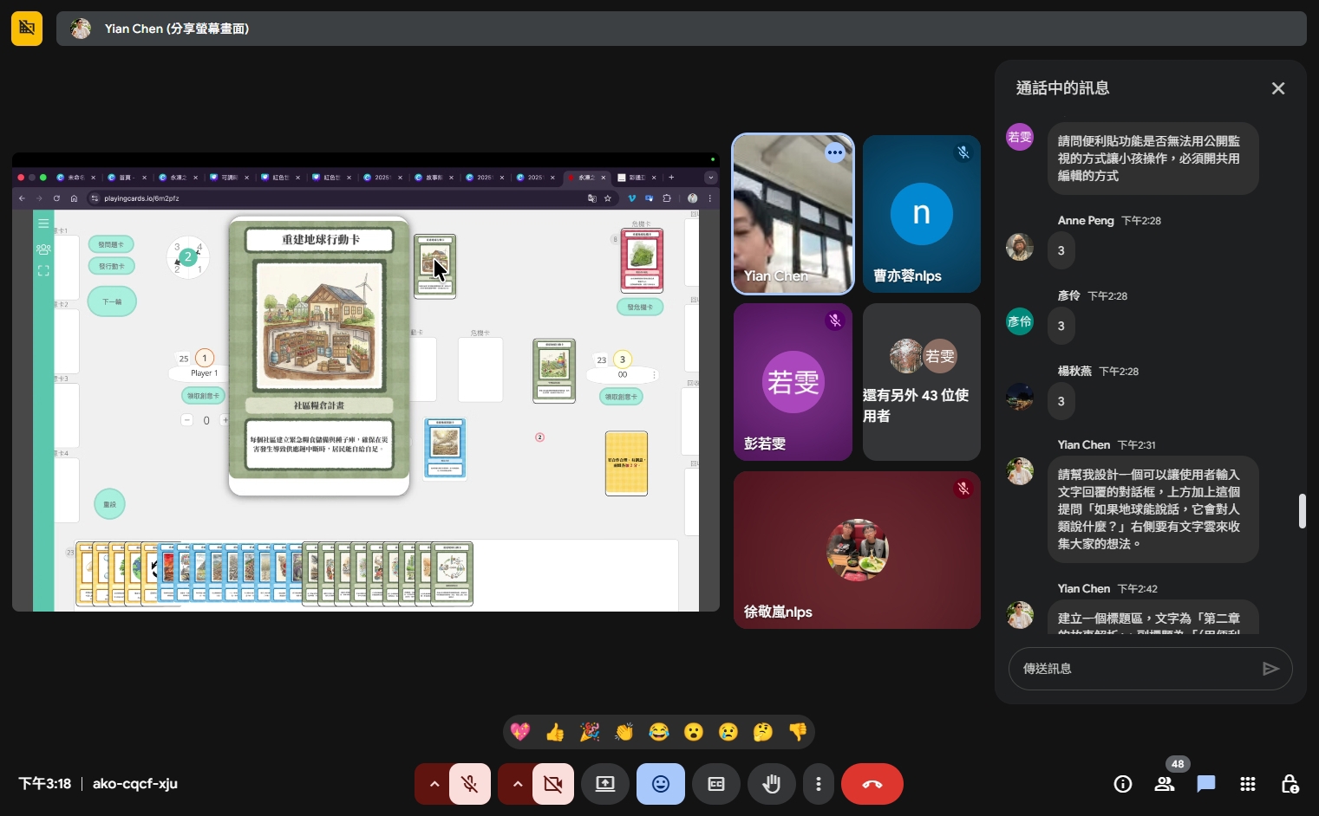Toggle closed captions
The height and width of the screenshot is (816, 1319).
click(716, 784)
